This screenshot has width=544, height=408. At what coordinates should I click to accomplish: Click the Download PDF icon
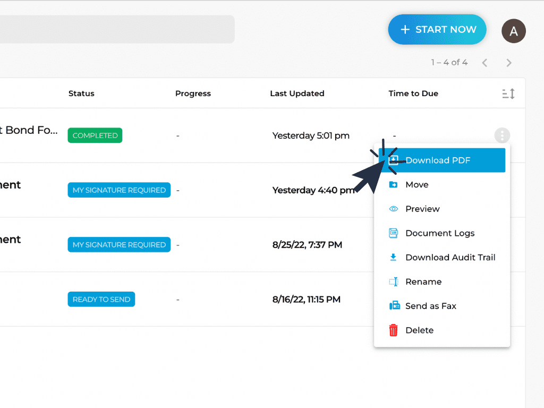pos(394,160)
